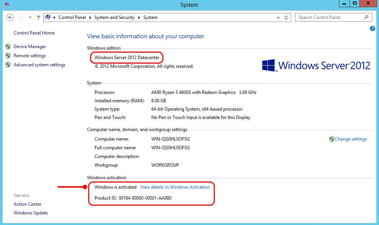Screen dimensions: 379x225
Task: Go up one level with the up arrow
Action: pyautogui.click(x=39, y=17)
